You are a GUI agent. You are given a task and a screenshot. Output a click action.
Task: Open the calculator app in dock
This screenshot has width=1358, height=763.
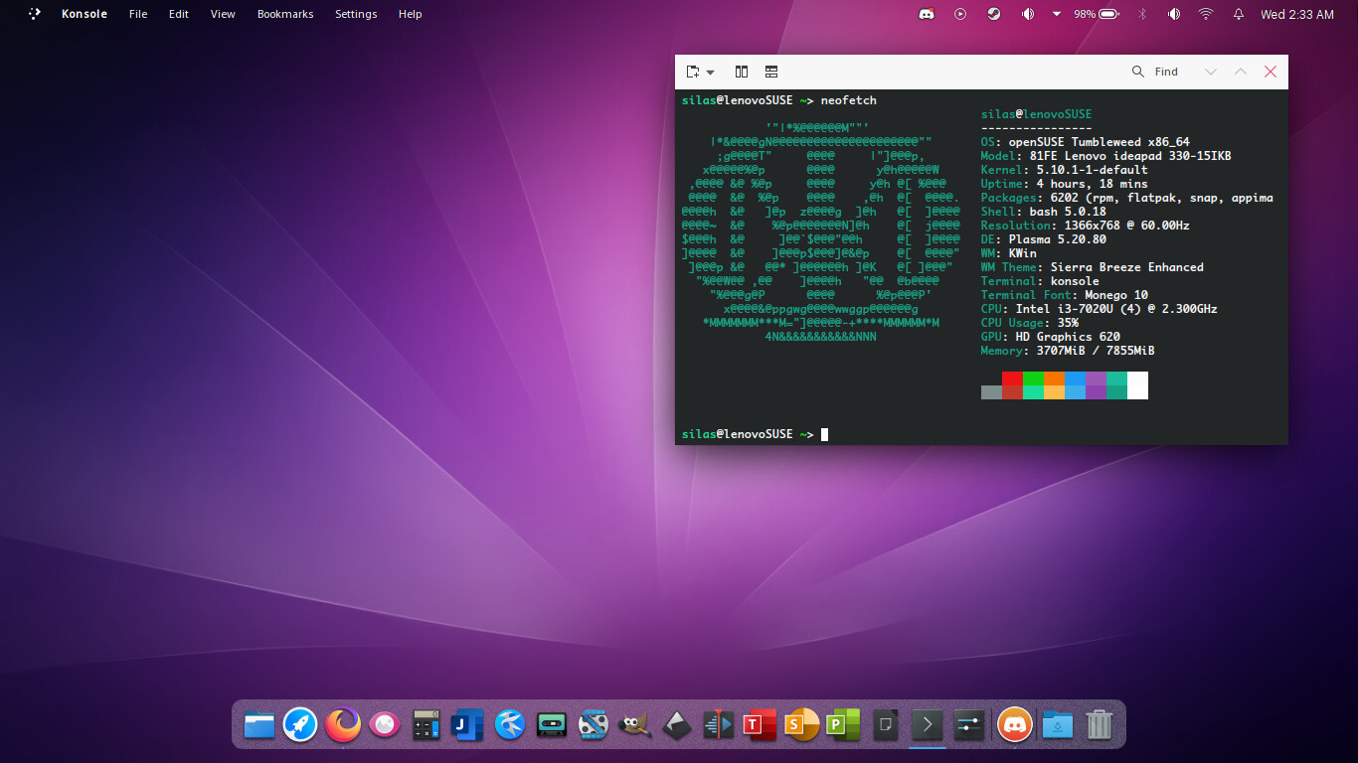pyautogui.click(x=426, y=724)
